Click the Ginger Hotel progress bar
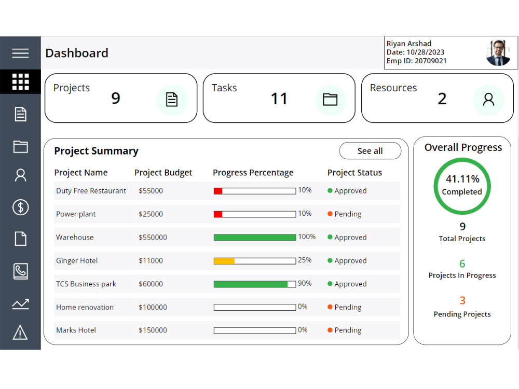This screenshot has height=389, width=519. (x=254, y=260)
